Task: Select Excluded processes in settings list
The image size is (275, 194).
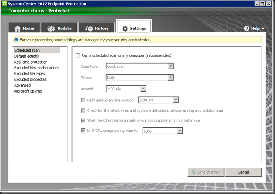Action: [x=30, y=79]
